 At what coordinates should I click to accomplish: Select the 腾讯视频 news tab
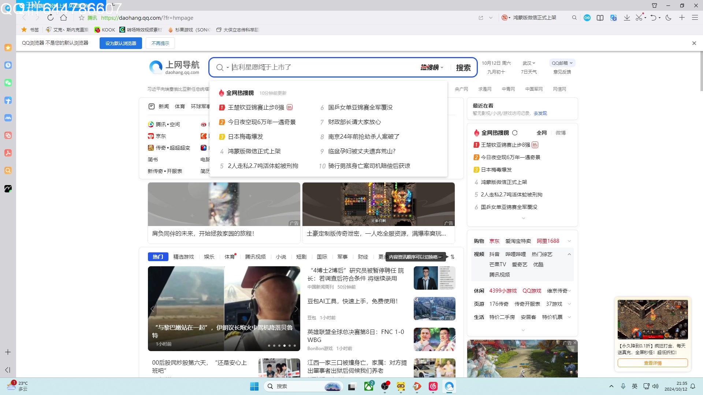[x=255, y=257]
